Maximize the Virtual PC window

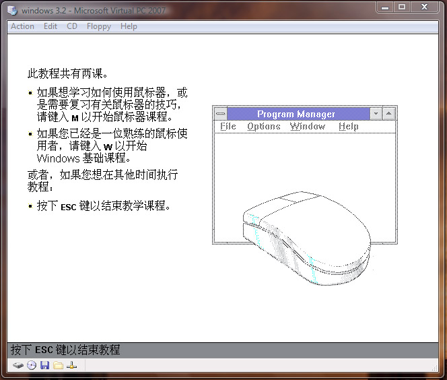pos(402,7)
